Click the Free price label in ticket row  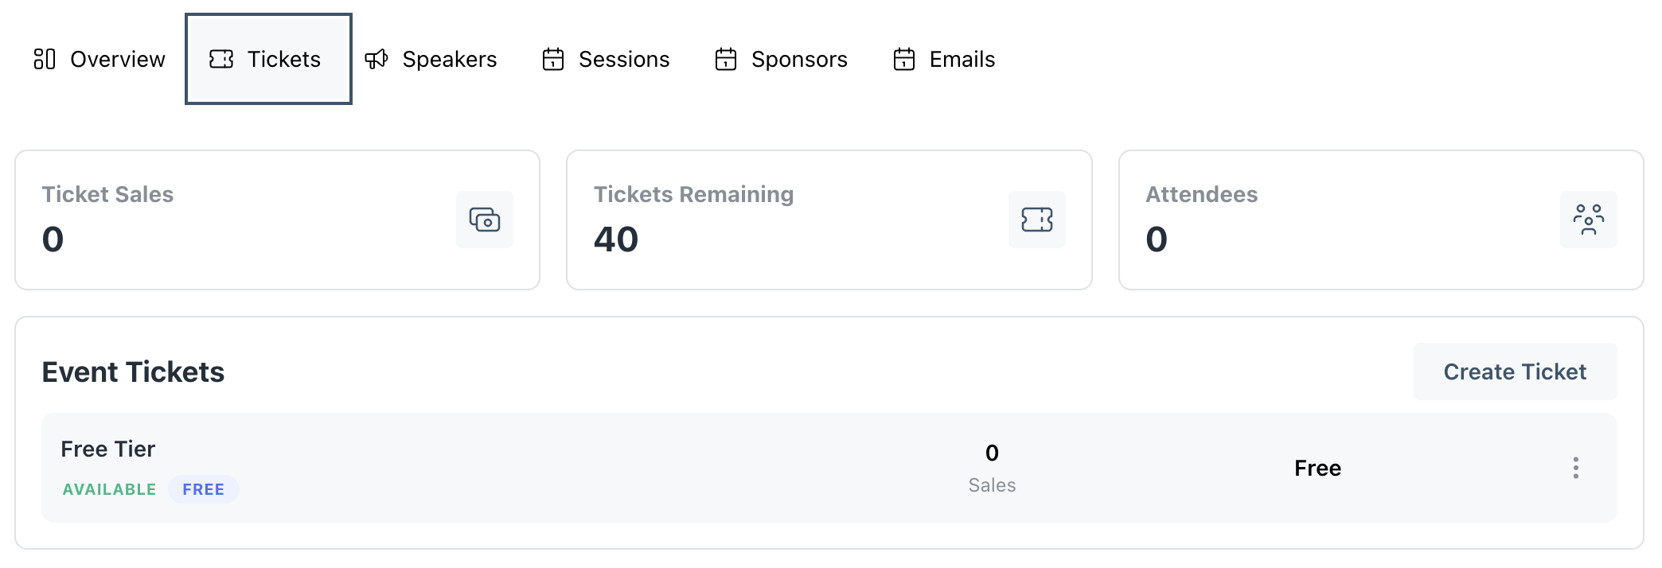click(x=1317, y=468)
